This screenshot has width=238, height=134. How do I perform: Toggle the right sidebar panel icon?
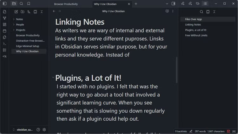point(173,3)
